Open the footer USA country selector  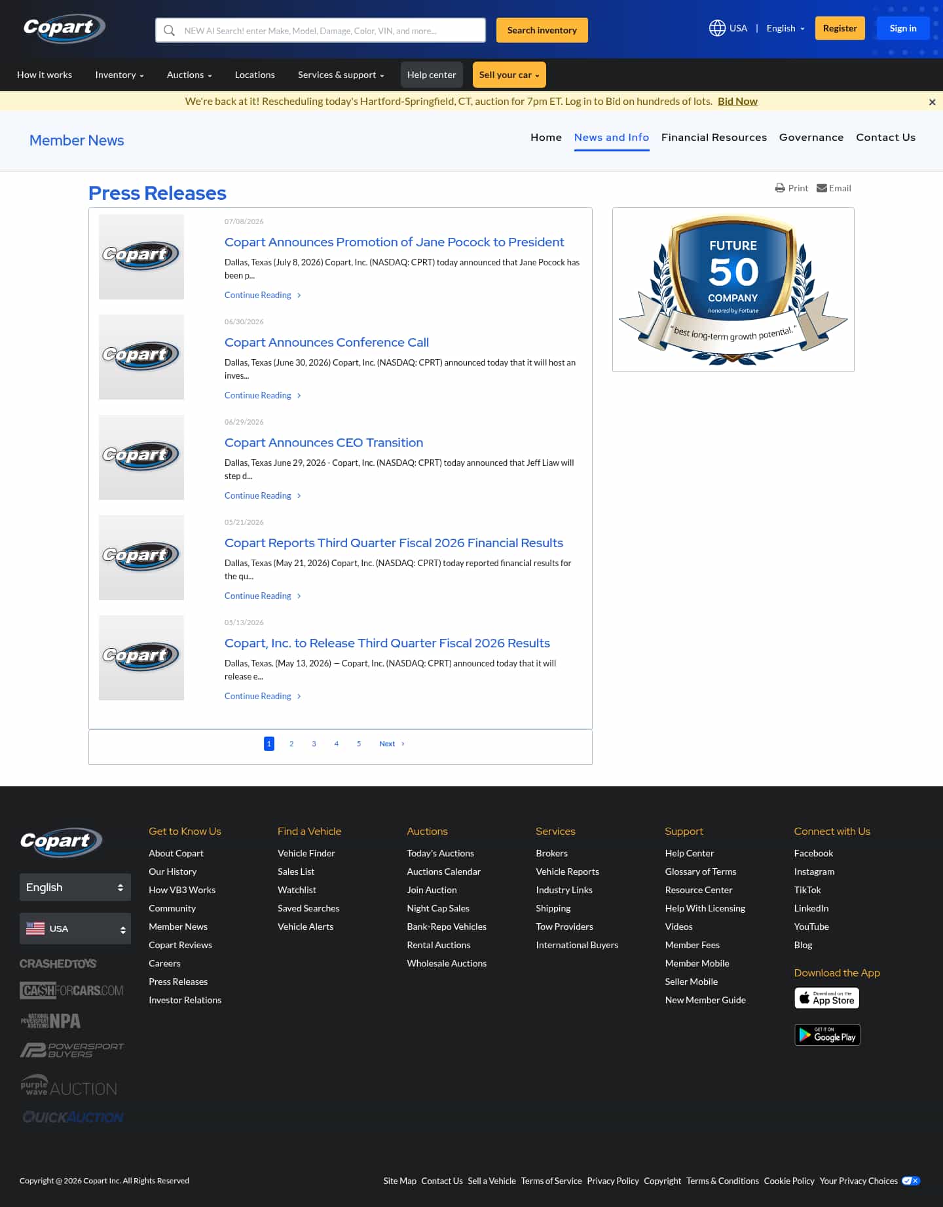click(x=75, y=929)
